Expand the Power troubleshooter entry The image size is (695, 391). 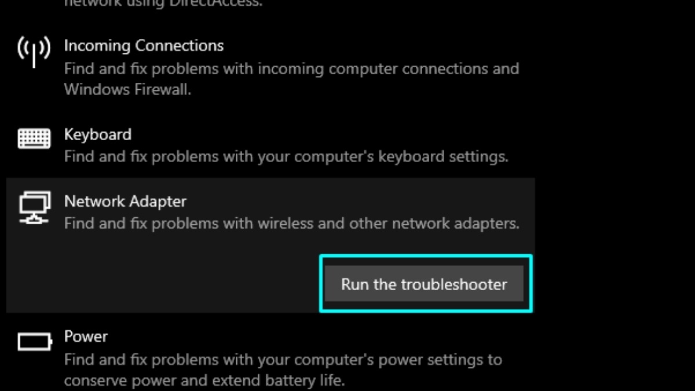pyautogui.click(x=86, y=337)
